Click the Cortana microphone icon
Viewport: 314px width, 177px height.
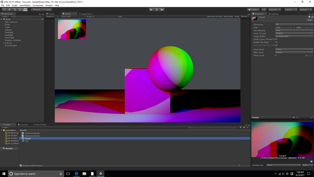point(61,174)
